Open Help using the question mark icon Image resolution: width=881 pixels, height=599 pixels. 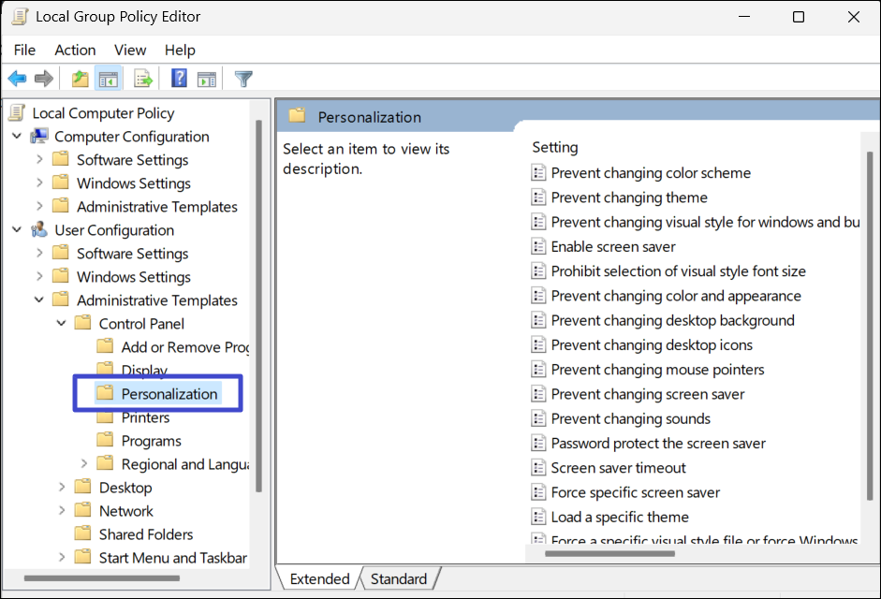(179, 79)
